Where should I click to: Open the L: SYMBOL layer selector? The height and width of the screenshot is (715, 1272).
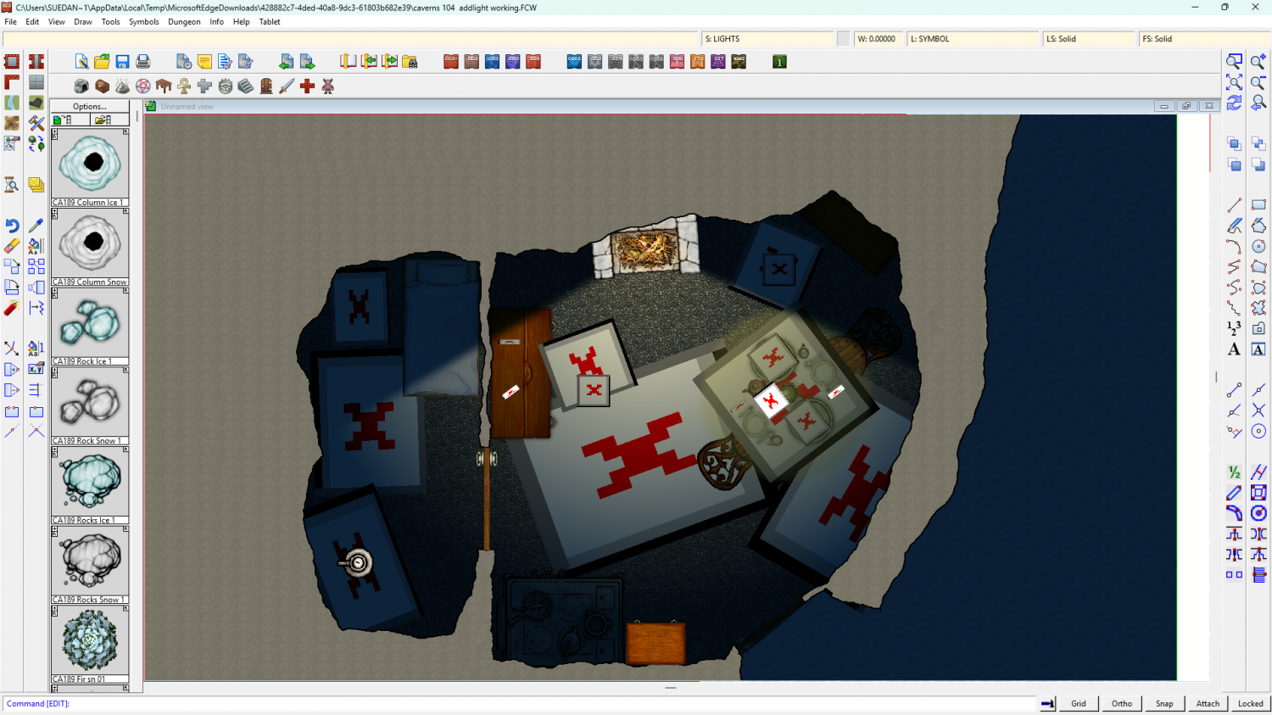[x=973, y=39]
